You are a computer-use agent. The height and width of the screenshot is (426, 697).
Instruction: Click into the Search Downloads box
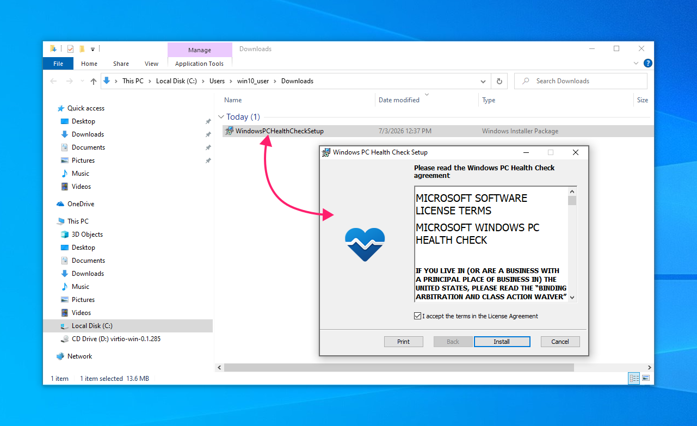click(581, 81)
